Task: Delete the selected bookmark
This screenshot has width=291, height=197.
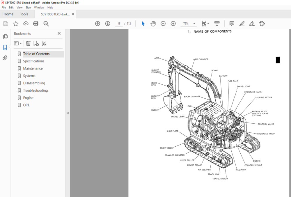Action: 28,43
